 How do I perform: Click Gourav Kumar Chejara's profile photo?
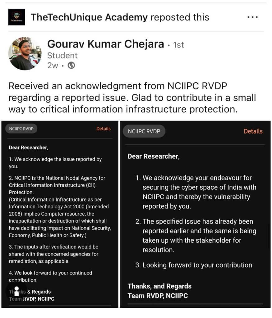click(x=25, y=53)
